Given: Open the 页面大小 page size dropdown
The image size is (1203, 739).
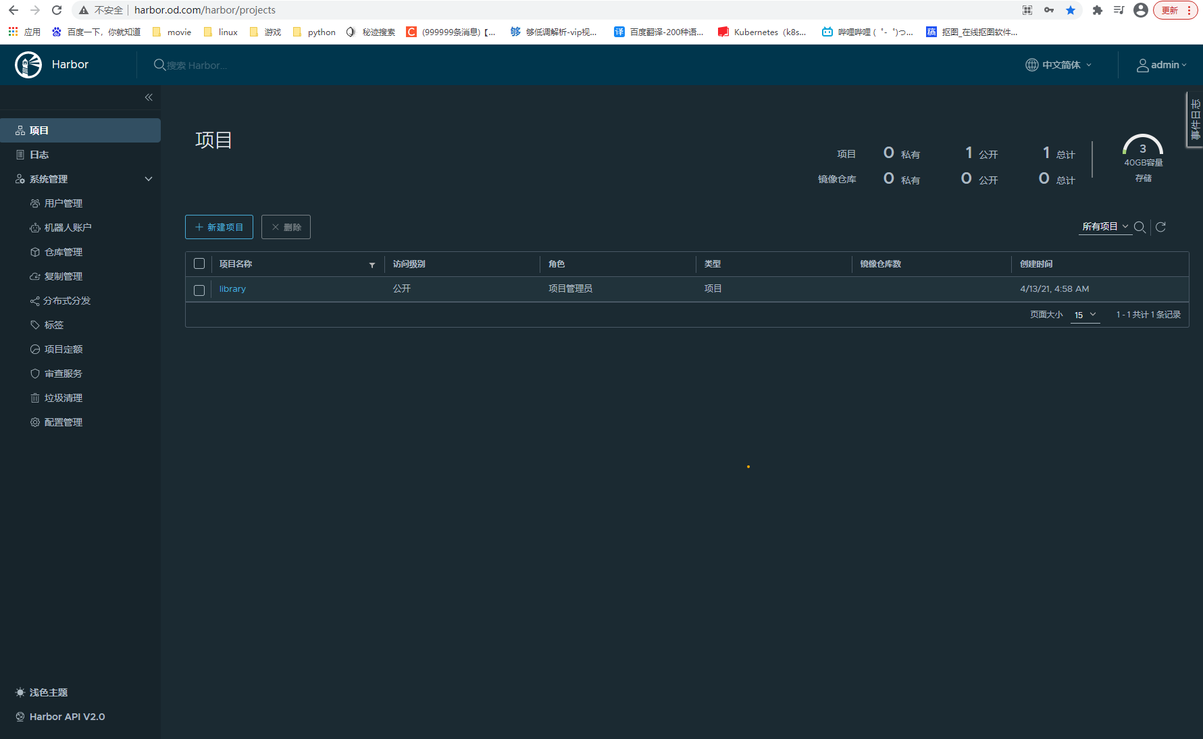Looking at the screenshot, I should click(1085, 315).
